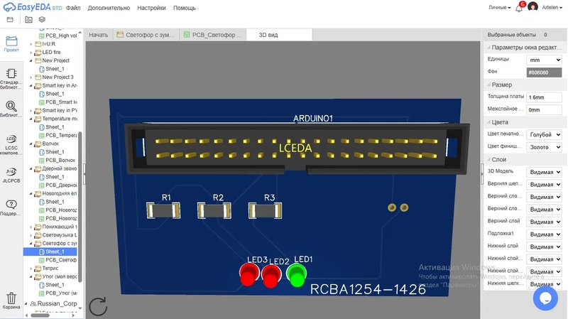The width and height of the screenshot is (568, 319).
Task: Click the right panel collapse handle
Action: pos(482,174)
